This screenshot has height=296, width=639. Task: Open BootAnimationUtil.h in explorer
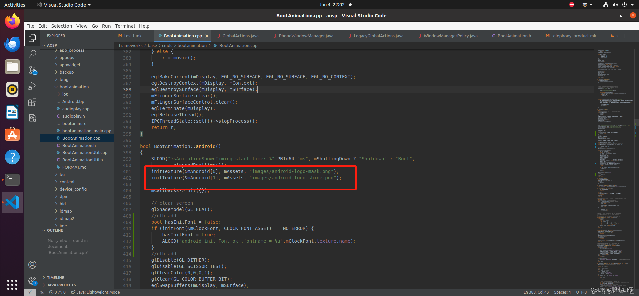click(82, 160)
